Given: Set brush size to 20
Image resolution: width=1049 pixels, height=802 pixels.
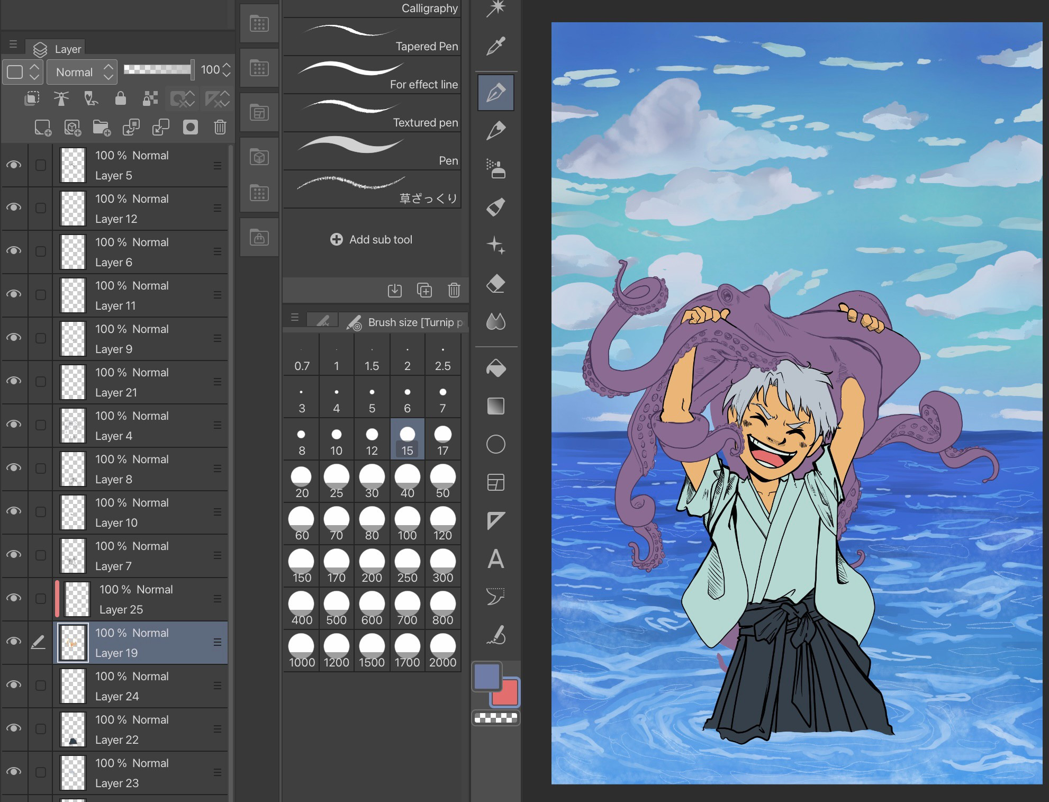Looking at the screenshot, I should tap(302, 482).
